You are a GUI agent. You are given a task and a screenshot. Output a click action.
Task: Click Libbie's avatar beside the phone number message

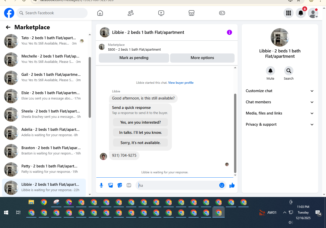click(x=103, y=156)
